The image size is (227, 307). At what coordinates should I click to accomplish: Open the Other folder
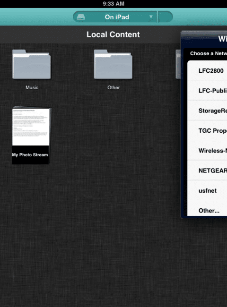[x=113, y=64]
